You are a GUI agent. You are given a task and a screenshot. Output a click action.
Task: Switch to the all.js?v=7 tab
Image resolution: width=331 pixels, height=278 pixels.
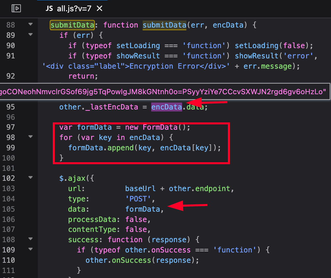(x=74, y=9)
